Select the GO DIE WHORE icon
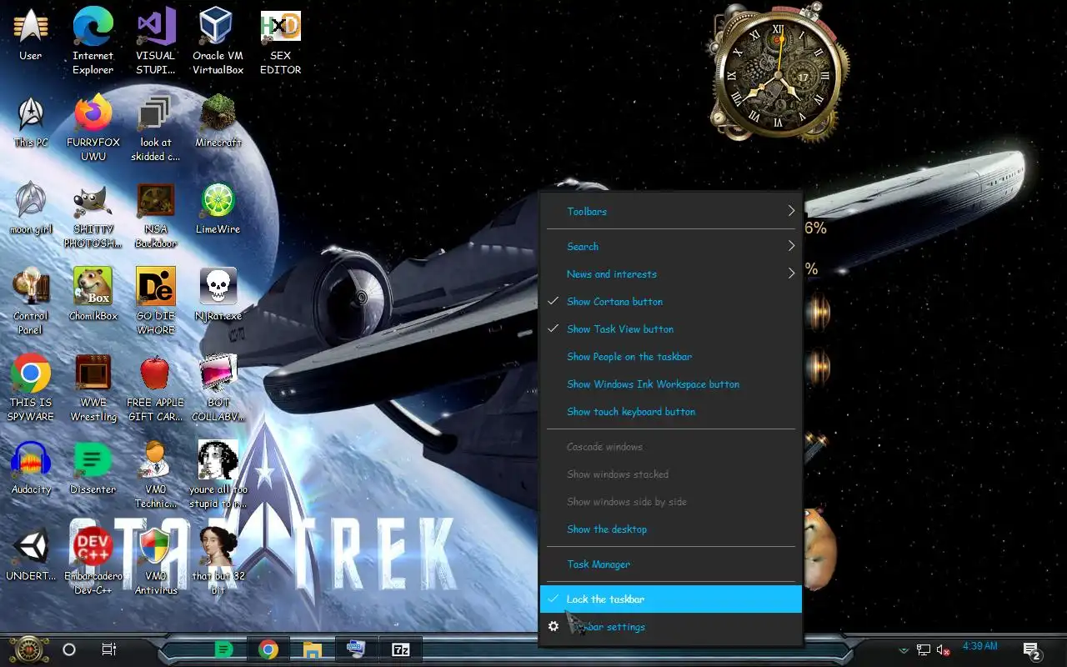Screen dimensions: 1067x667 click(x=156, y=302)
